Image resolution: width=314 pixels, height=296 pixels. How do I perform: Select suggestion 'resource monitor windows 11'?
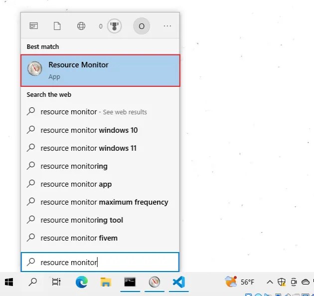[100, 148]
